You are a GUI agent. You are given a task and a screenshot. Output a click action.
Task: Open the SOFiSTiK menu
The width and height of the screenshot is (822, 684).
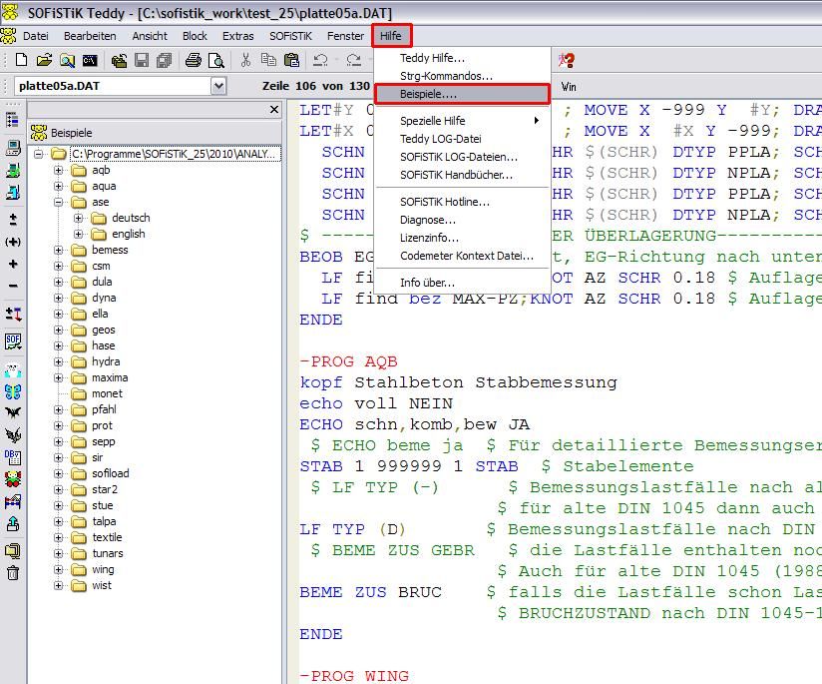pyautogui.click(x=290, y=36)
